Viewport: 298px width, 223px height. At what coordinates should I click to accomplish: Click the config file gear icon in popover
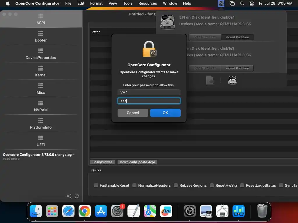pyautogui.click(x=210, y=80)
